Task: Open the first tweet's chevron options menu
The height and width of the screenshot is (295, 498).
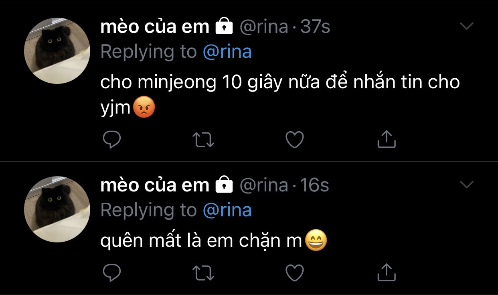Action: (466, 26)
